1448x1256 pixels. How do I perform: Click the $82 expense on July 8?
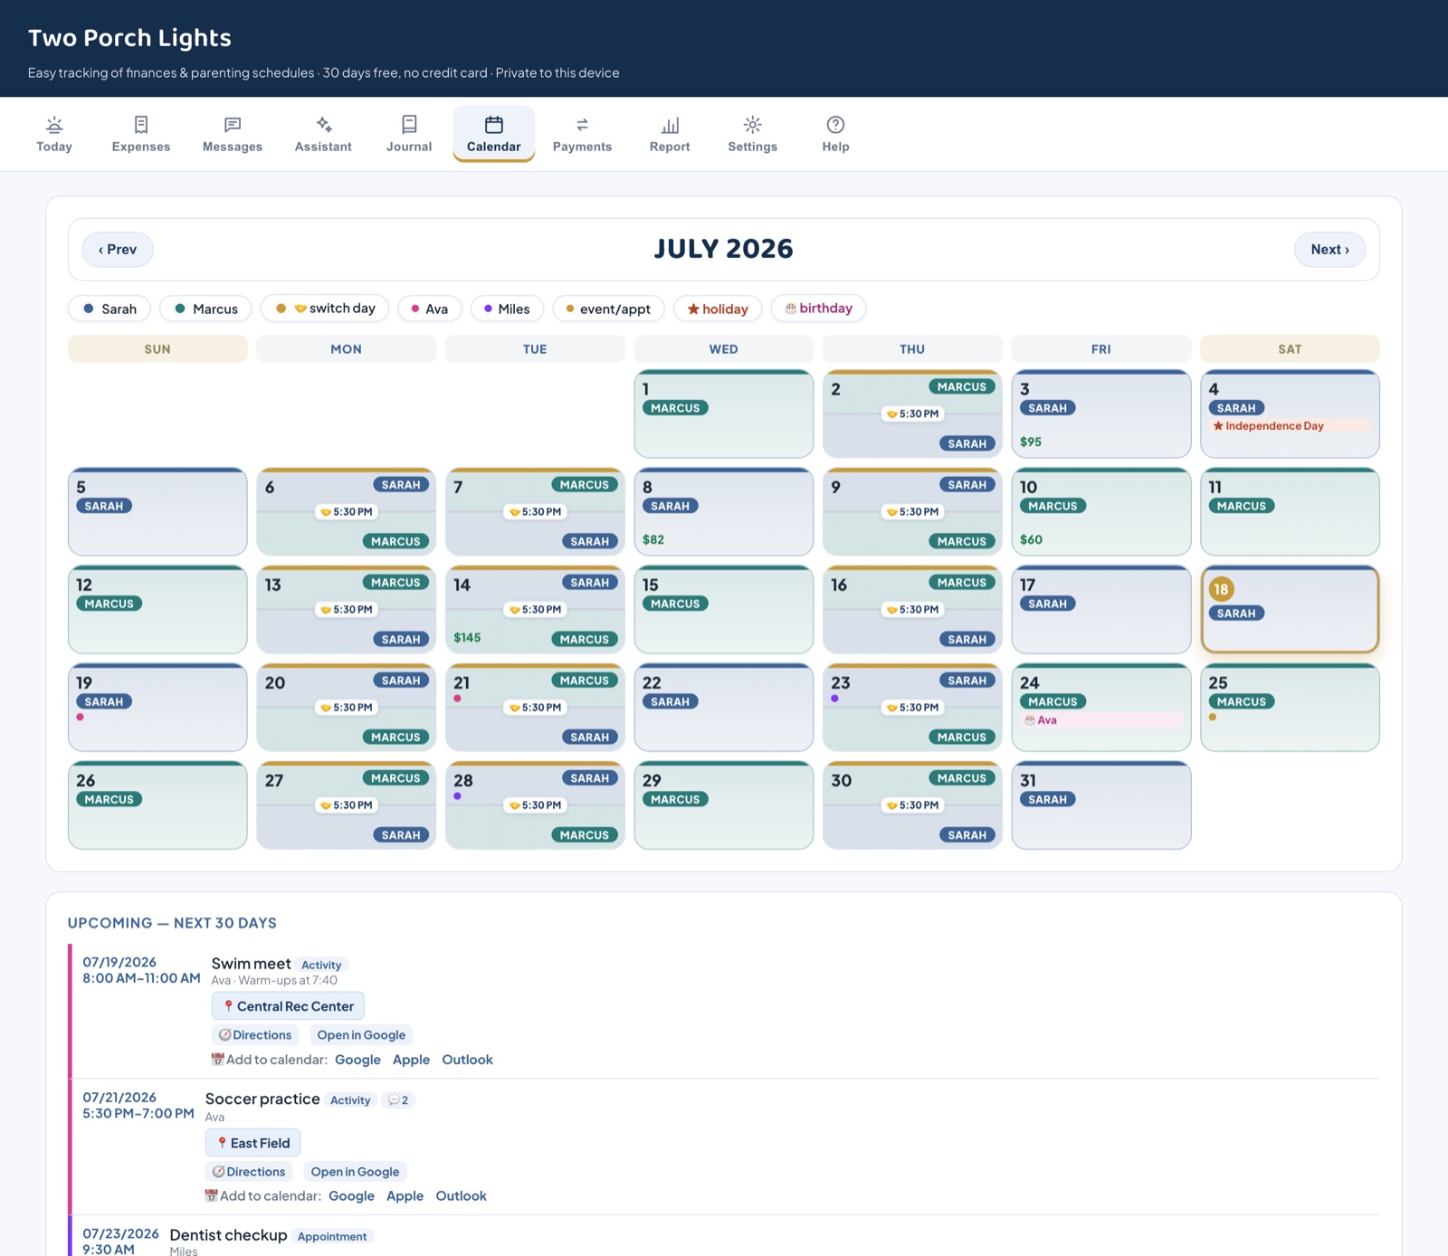point(653,539)
